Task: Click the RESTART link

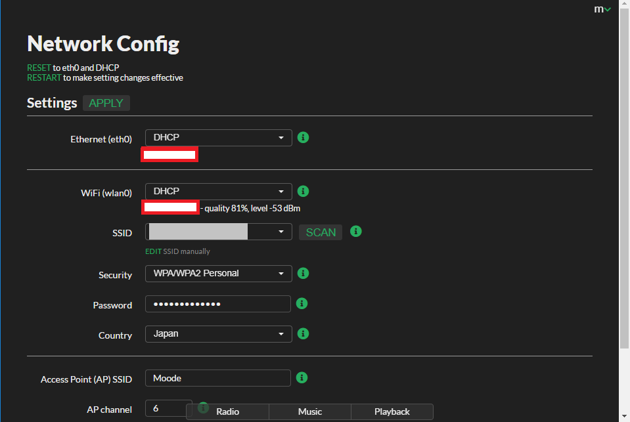Action: 44,77
